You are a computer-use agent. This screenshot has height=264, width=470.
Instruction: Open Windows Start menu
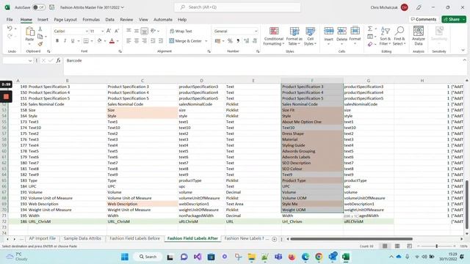125,257
